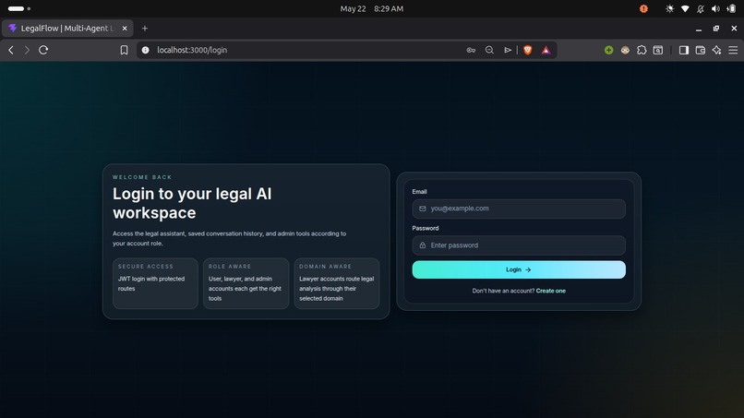The height and width of the screenshot is (418, 744).
Task: Toggle the browser sidebar panel
Action: [684, 50]
